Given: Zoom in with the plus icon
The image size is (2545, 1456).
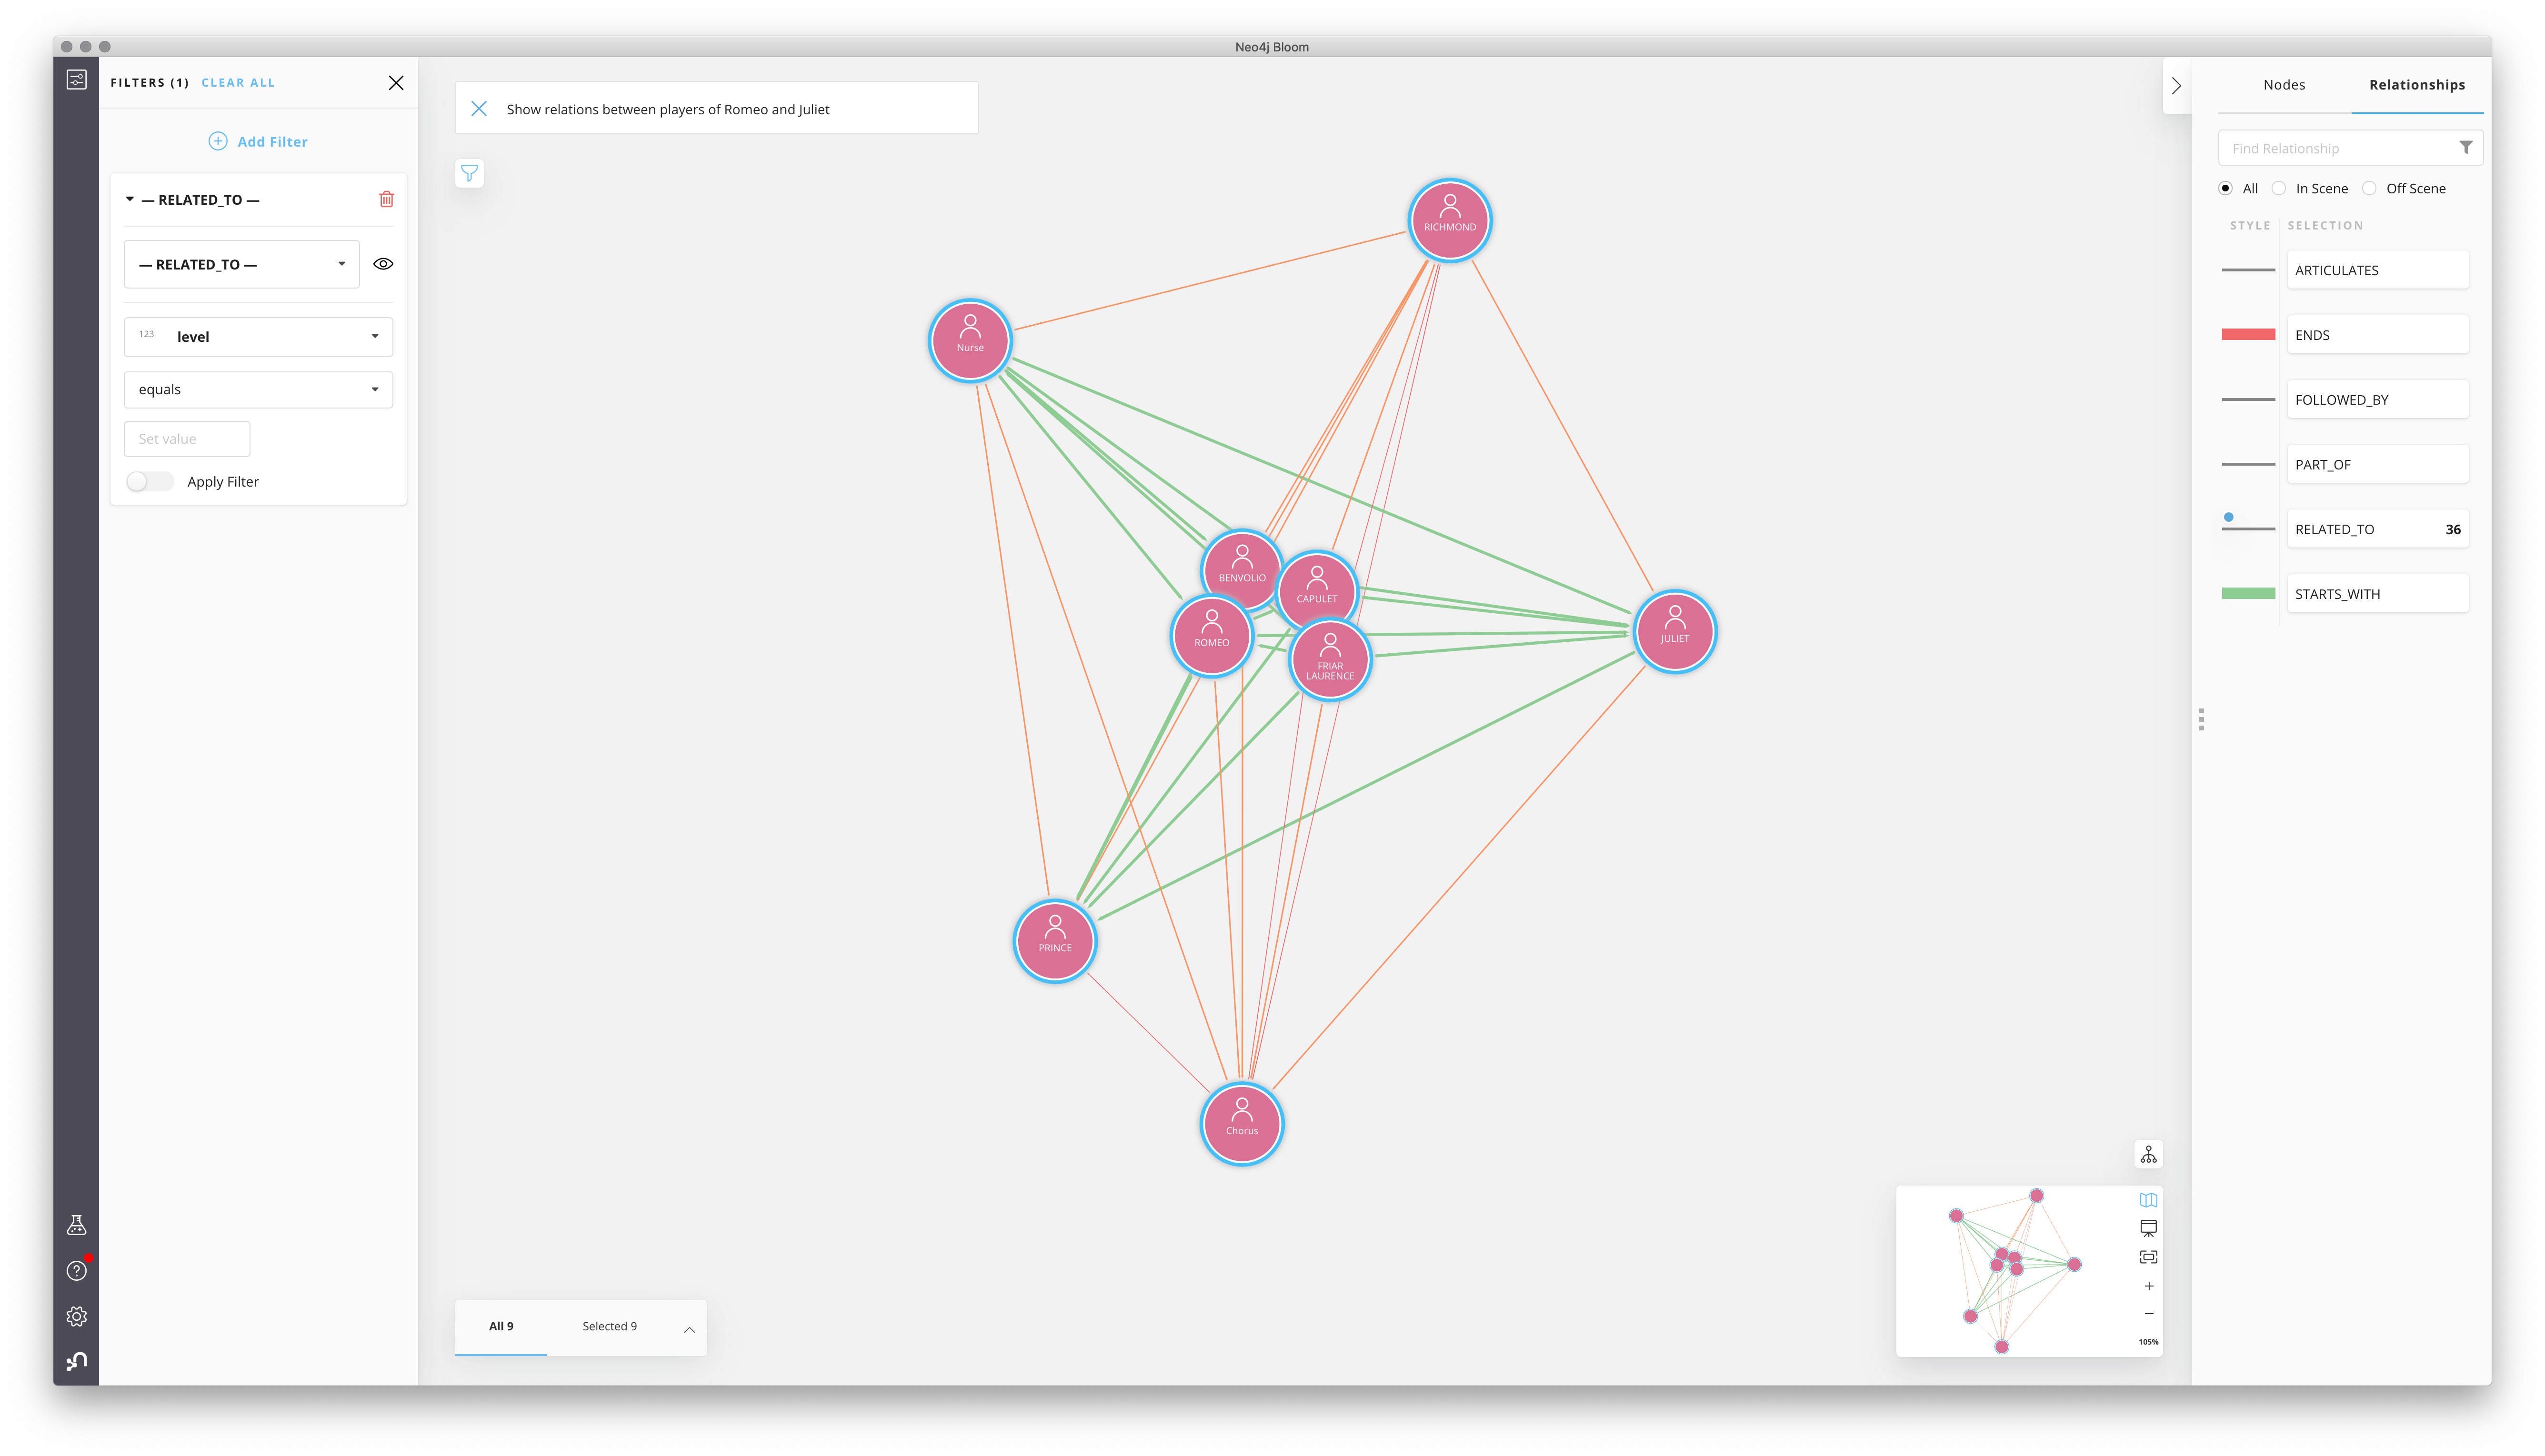Looking at the screenshot, I should (2149, 1286).
